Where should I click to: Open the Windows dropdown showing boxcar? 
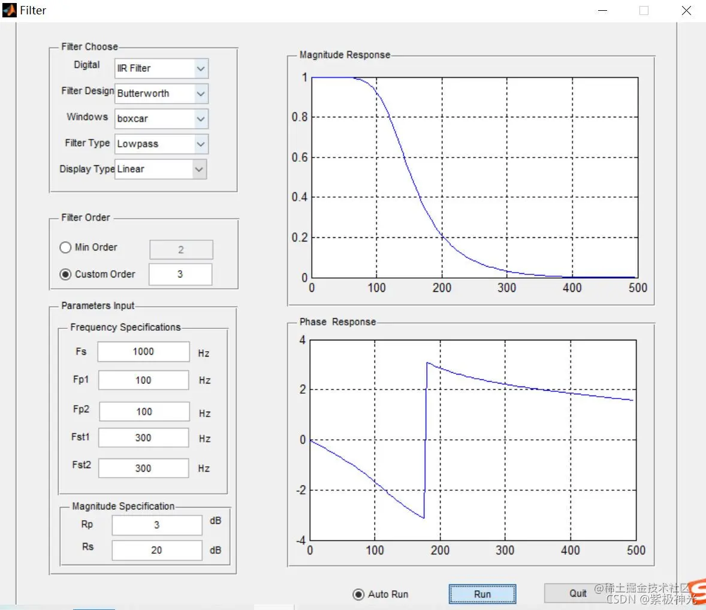(161, 119)
